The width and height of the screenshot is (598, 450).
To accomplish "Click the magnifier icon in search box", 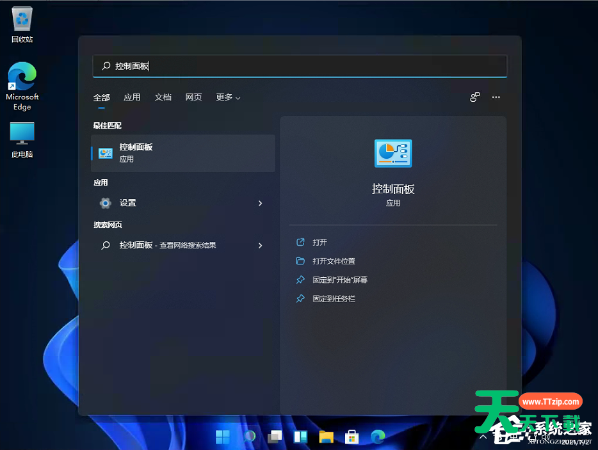I will coord(106,66).
